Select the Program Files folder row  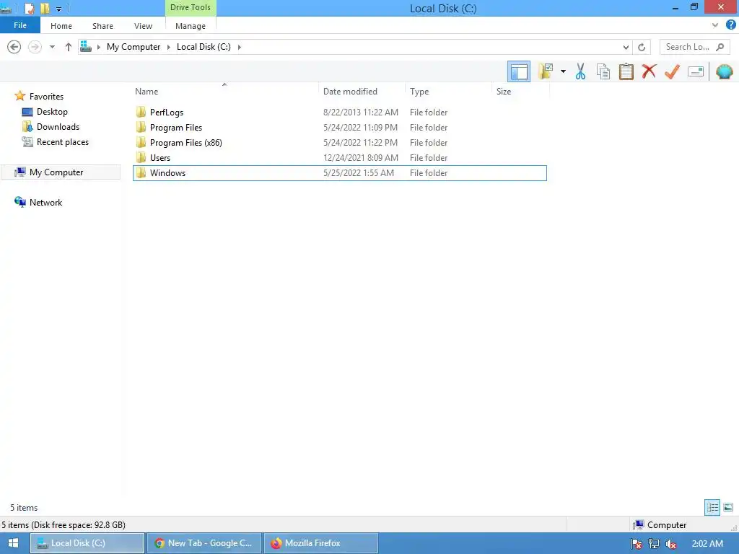[340, 127]
